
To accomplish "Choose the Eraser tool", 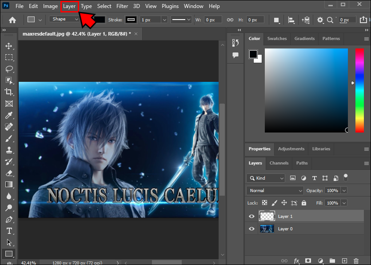I will coord(9,173).
